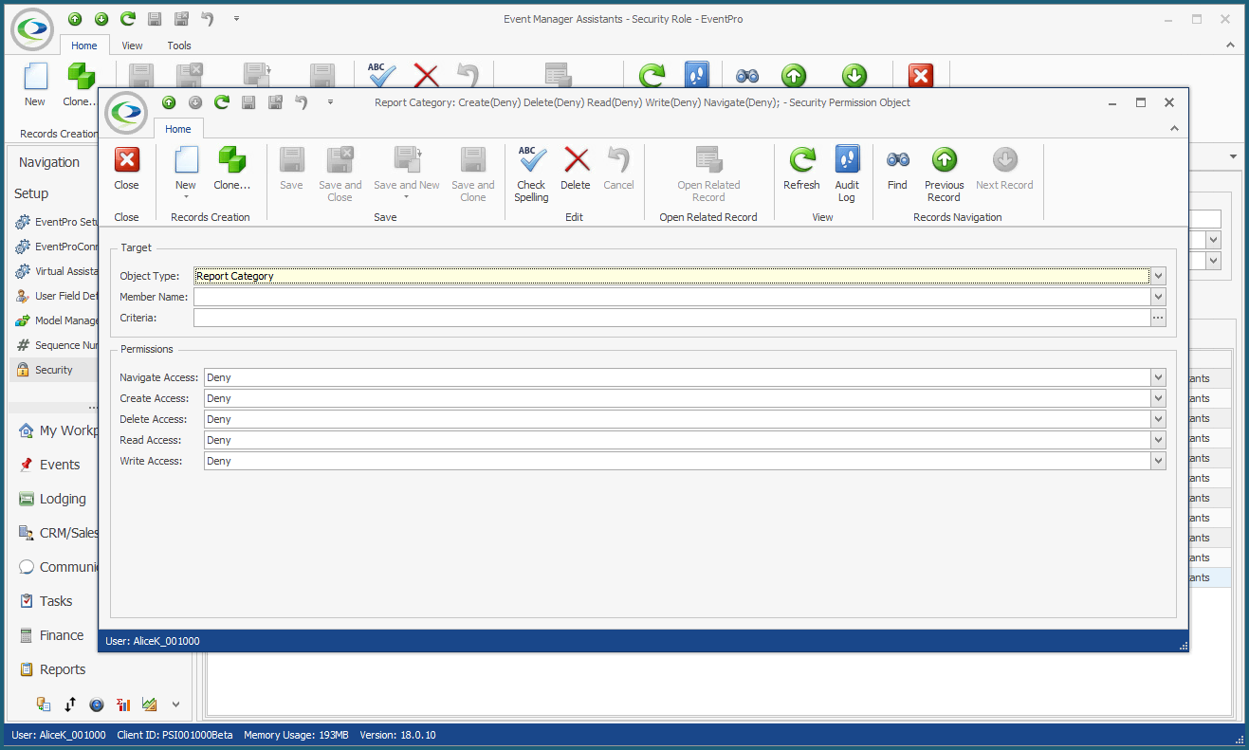Image resolution: width=1249 pixels, height=750 pixels.
Task: Open the Write Access dropdown
Action: click(x=1158, y=461)
